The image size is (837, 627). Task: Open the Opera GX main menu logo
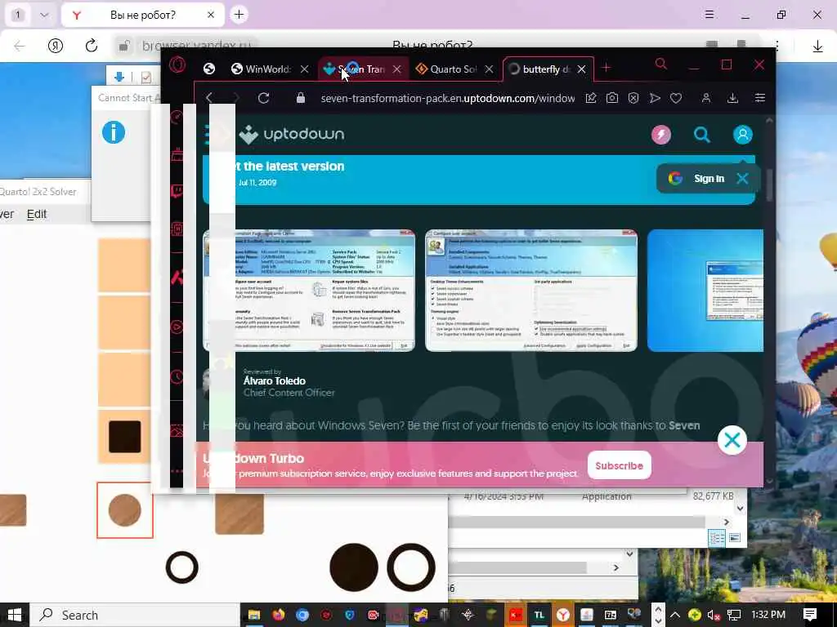[x=177, y=65]
